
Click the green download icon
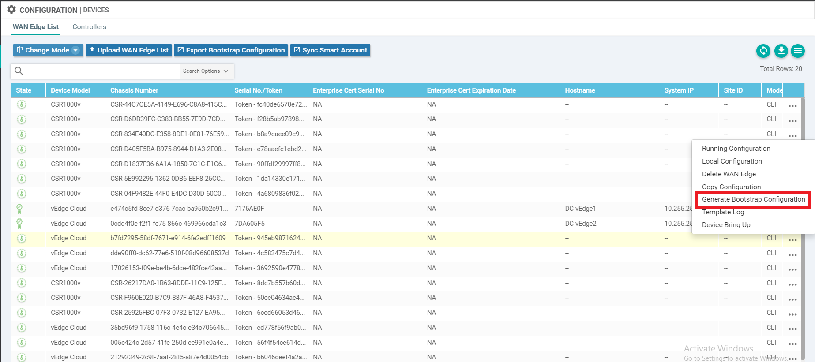click(x=781, y=51)
